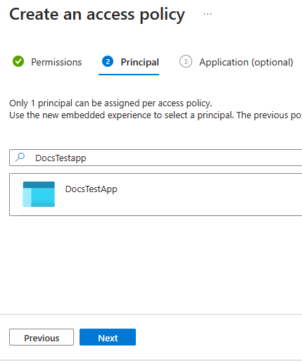Click the green Permissions checkmark icon
The height and width of the screenshot is (361, 302).
[x=18, y=61]
